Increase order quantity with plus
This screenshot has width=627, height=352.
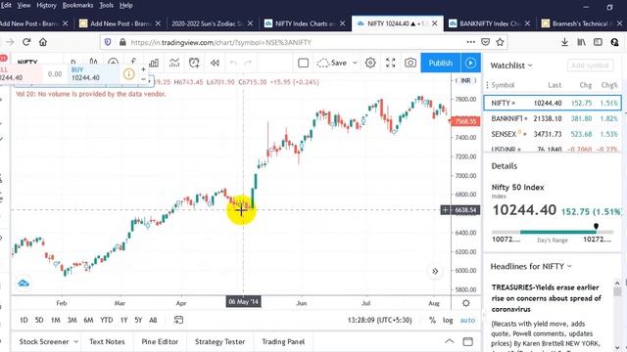144,69
